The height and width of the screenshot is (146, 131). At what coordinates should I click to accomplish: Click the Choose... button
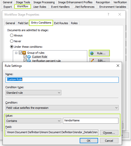[109, 133]
